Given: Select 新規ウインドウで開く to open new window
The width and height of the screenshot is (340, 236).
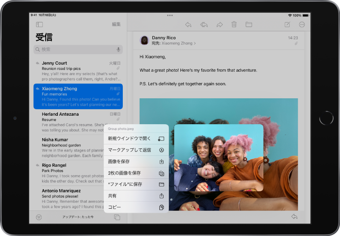Looking at the screenshot, I should pyautogui.click(x=136, y=139).
